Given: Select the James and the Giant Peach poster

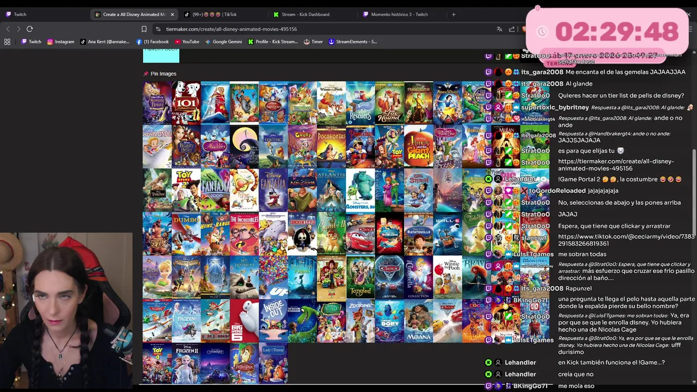Looking at the screenshot, I should pyautogui.click(x=418, y=146).
